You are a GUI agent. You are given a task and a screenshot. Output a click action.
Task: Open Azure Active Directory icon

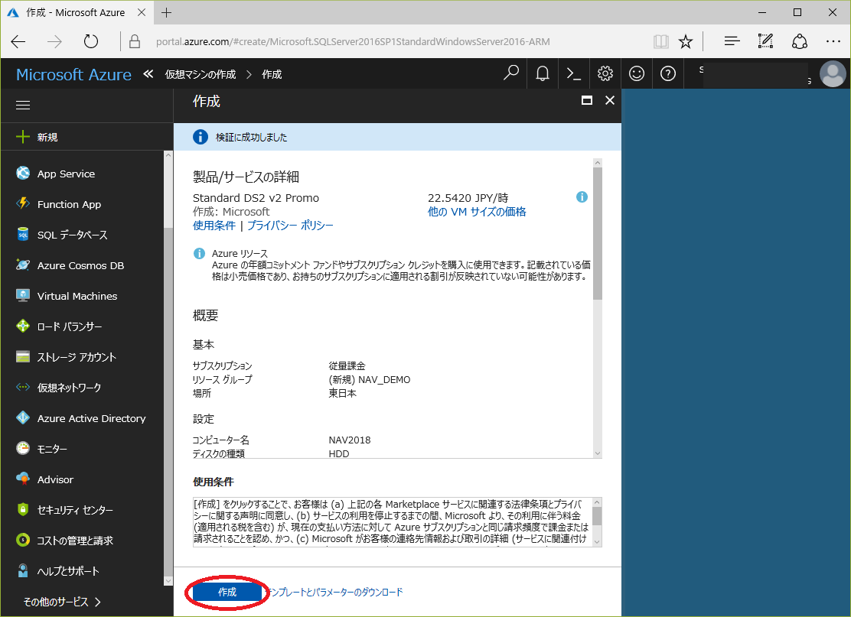(23, 418)
